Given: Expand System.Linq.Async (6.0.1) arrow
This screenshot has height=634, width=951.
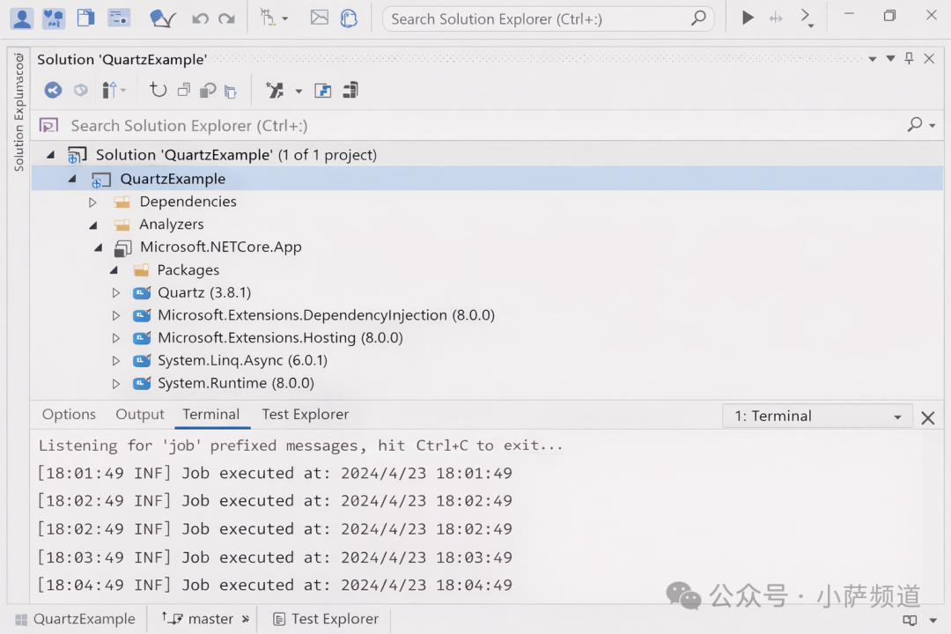Looking at the screenshot, I should point(116,361).
